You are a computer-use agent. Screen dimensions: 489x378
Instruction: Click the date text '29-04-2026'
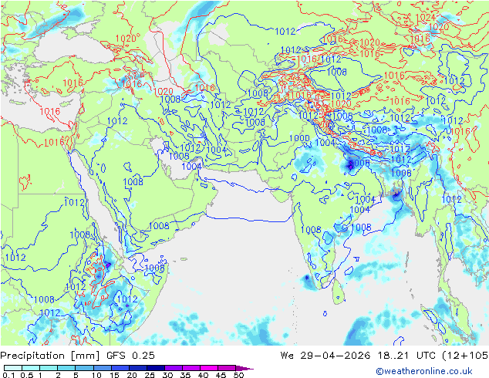click(x=336, y=356)
